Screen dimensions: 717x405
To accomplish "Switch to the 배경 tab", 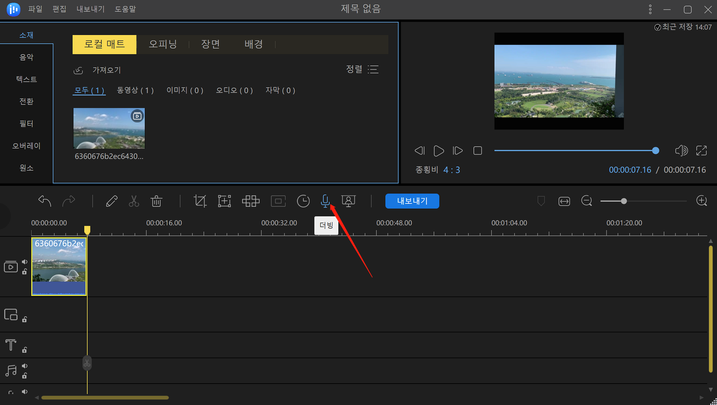I will click(x=253, y=44).
